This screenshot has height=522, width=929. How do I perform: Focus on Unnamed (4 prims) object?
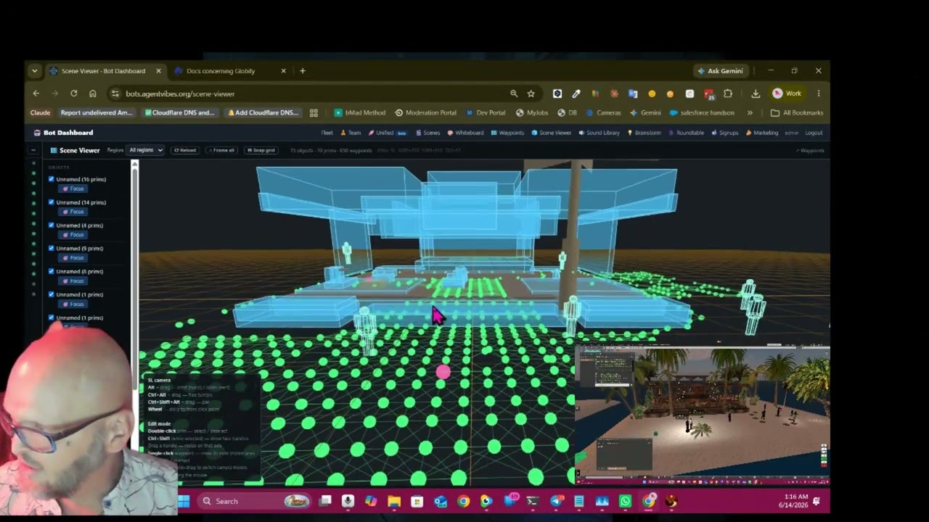point(73,235)
